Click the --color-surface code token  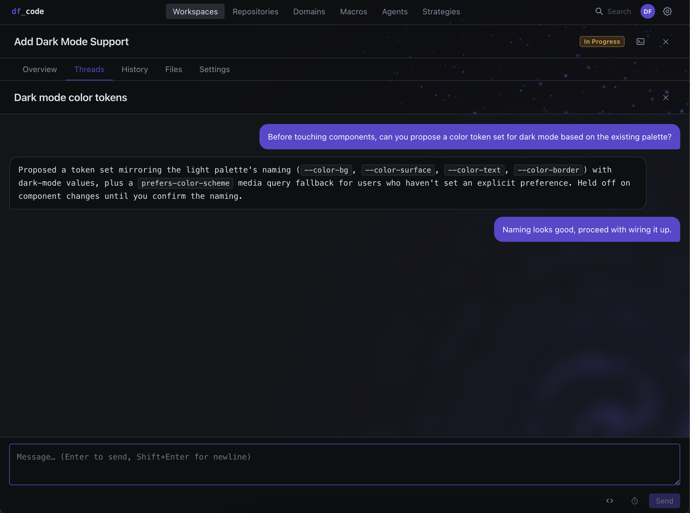[x=398, y=170]
